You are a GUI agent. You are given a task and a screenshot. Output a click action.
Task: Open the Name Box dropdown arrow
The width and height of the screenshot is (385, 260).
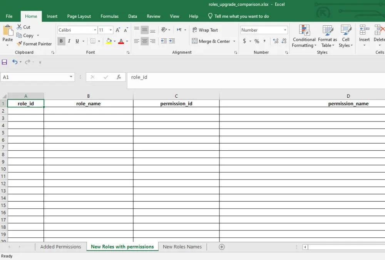(x=71, y=77)
